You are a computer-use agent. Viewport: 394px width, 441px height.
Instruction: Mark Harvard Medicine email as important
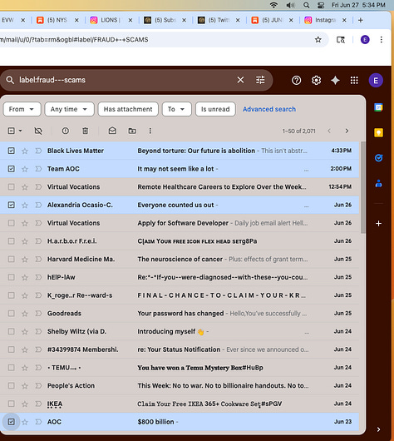[38, 259]
